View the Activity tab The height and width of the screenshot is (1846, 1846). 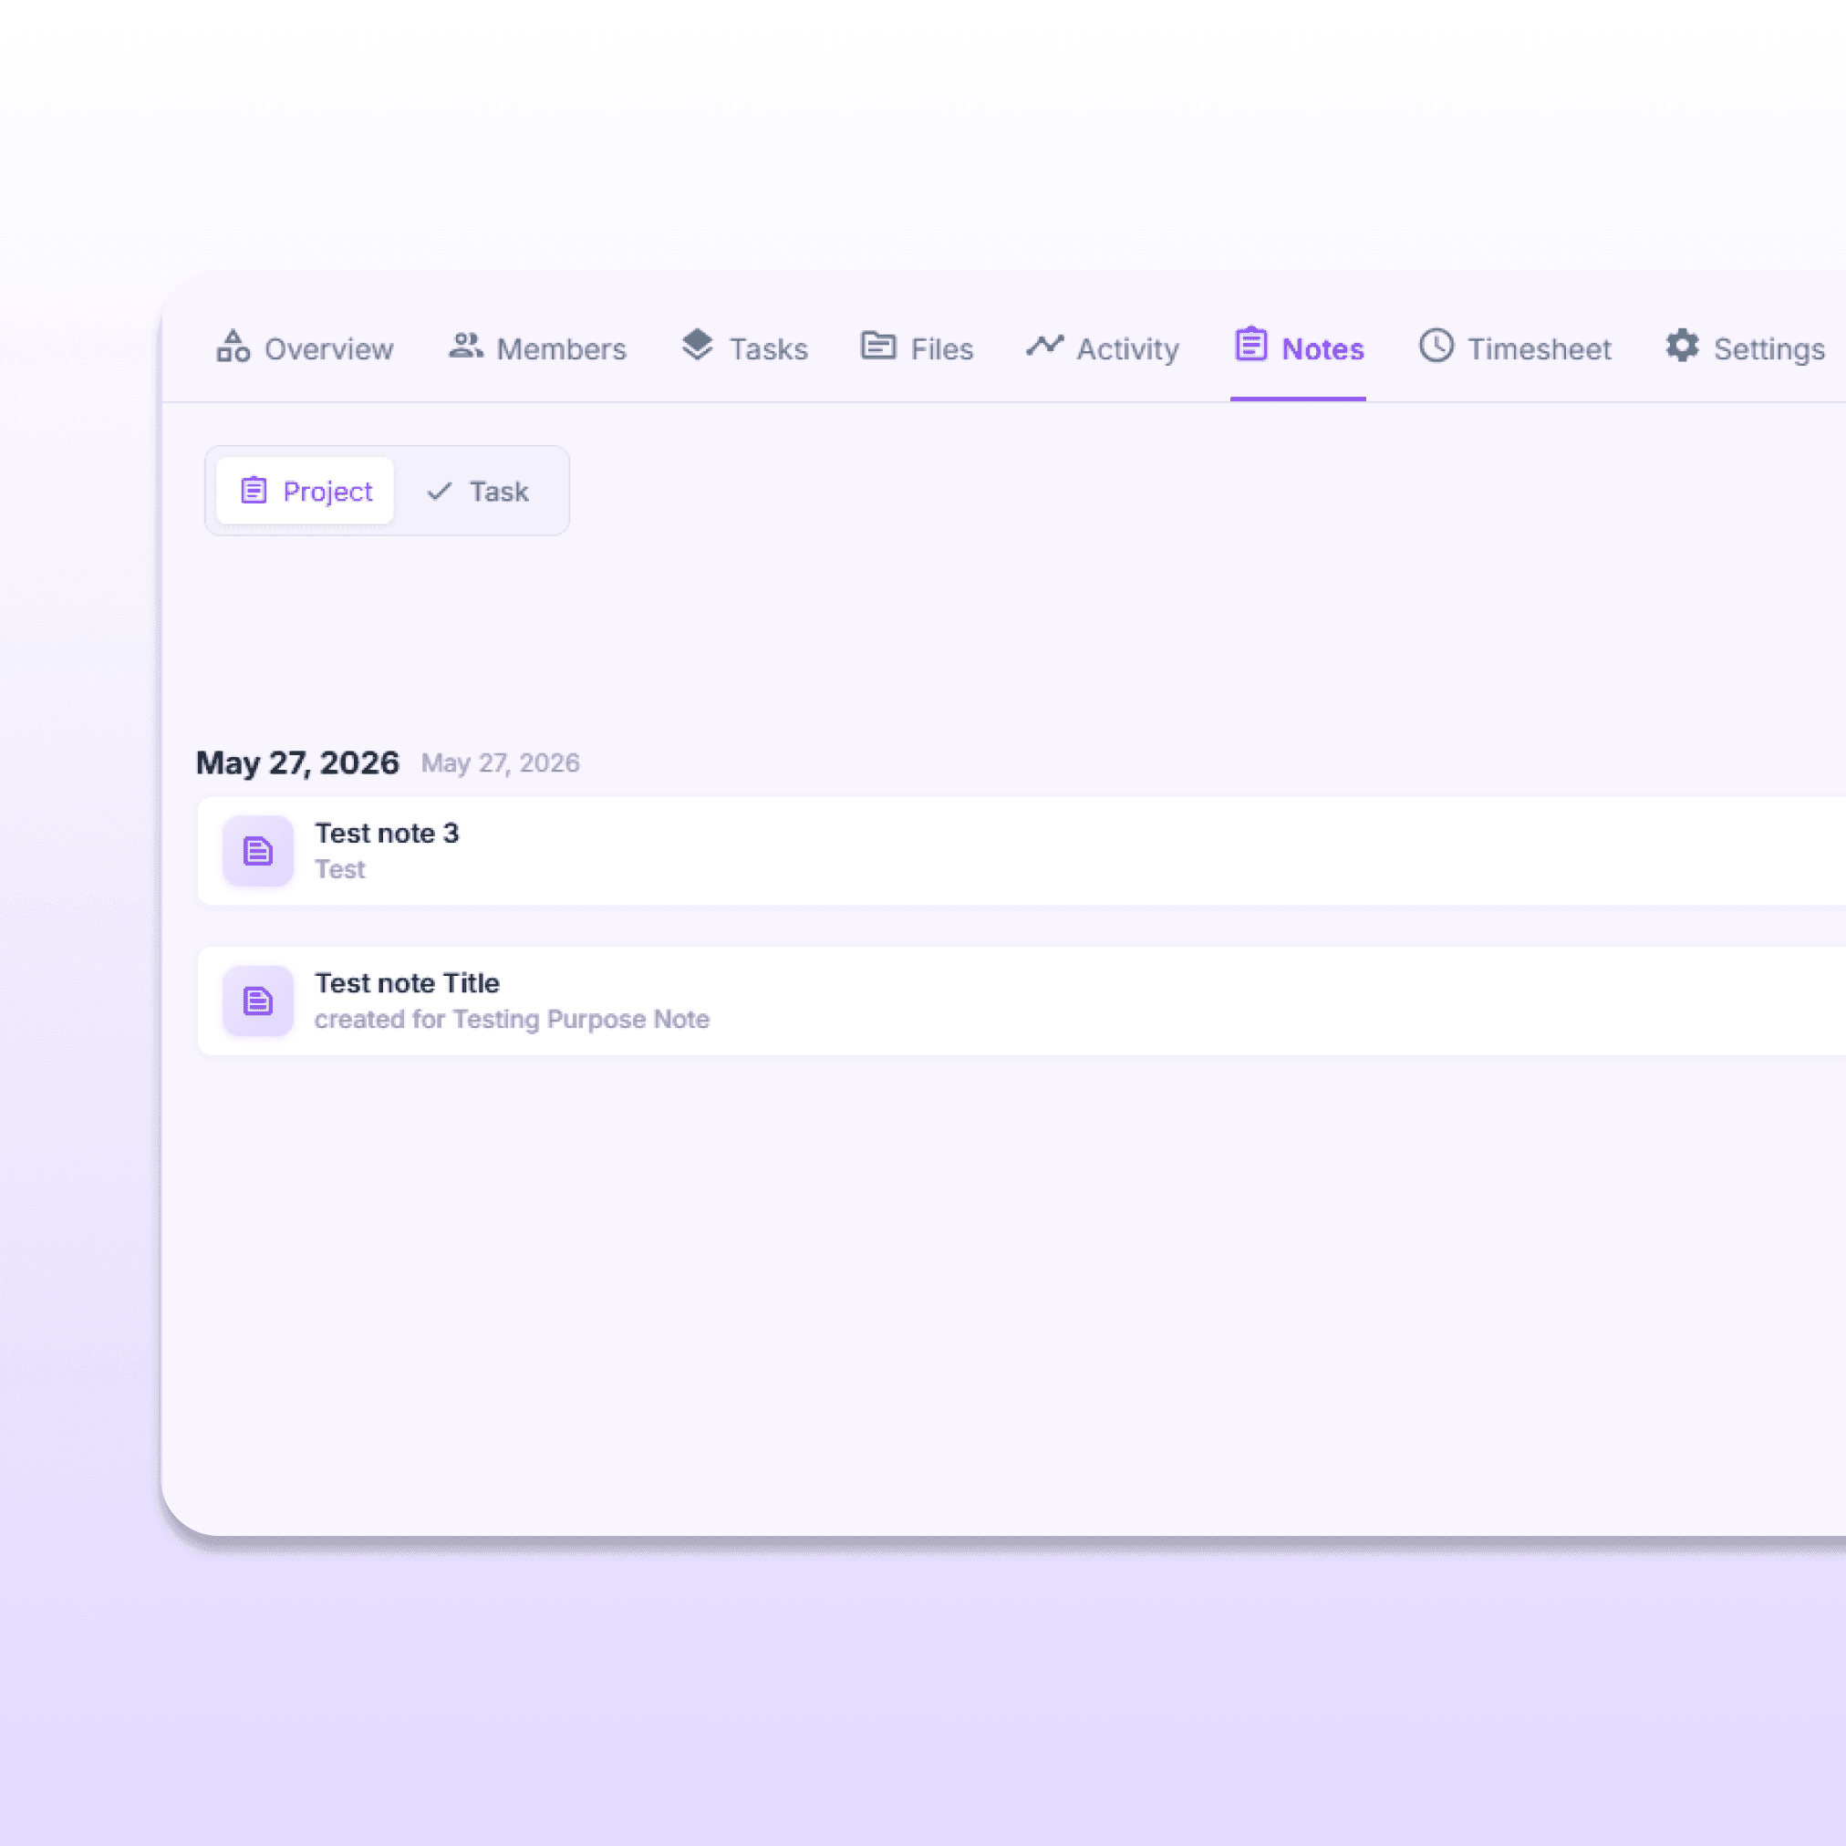(x=1103, y=347)
